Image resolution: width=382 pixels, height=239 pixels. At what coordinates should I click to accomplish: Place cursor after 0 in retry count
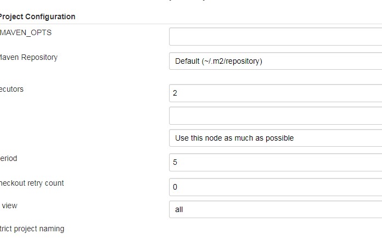pos(178,187)
